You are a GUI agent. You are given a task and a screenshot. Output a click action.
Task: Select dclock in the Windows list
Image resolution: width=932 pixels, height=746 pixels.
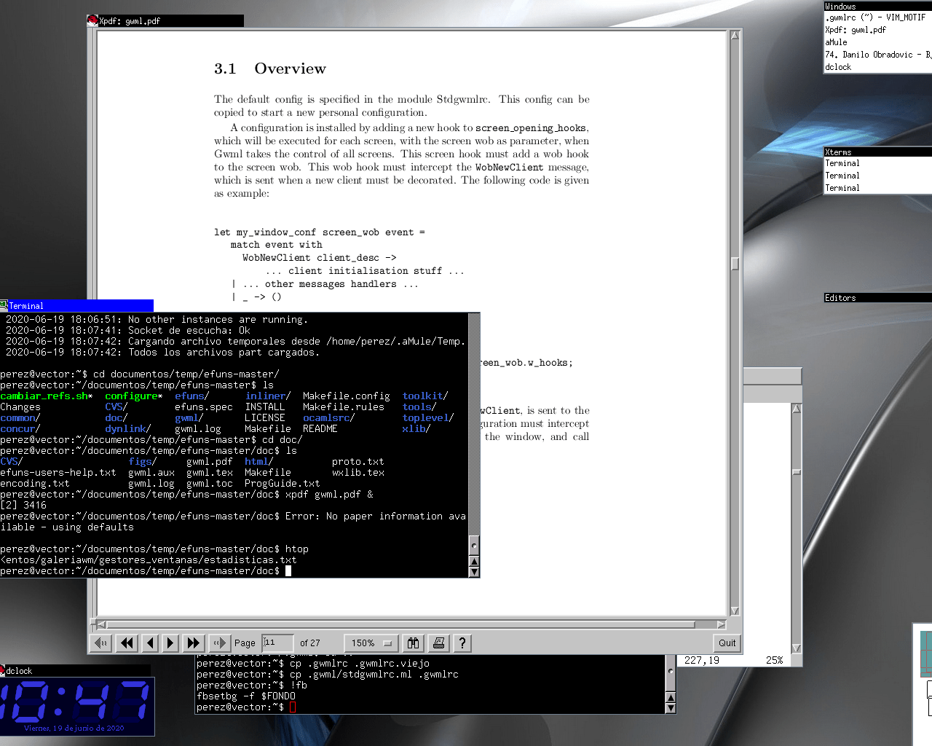[838, 67]
